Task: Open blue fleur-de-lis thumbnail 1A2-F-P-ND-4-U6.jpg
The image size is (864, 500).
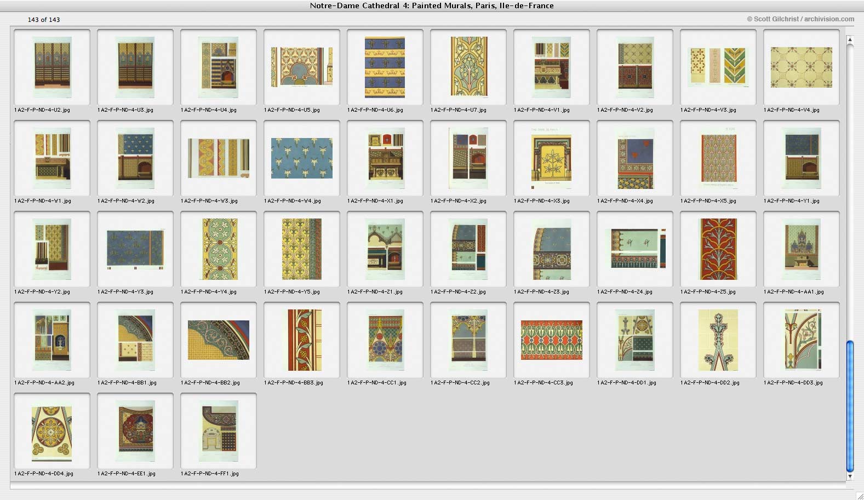Action: 385,67
